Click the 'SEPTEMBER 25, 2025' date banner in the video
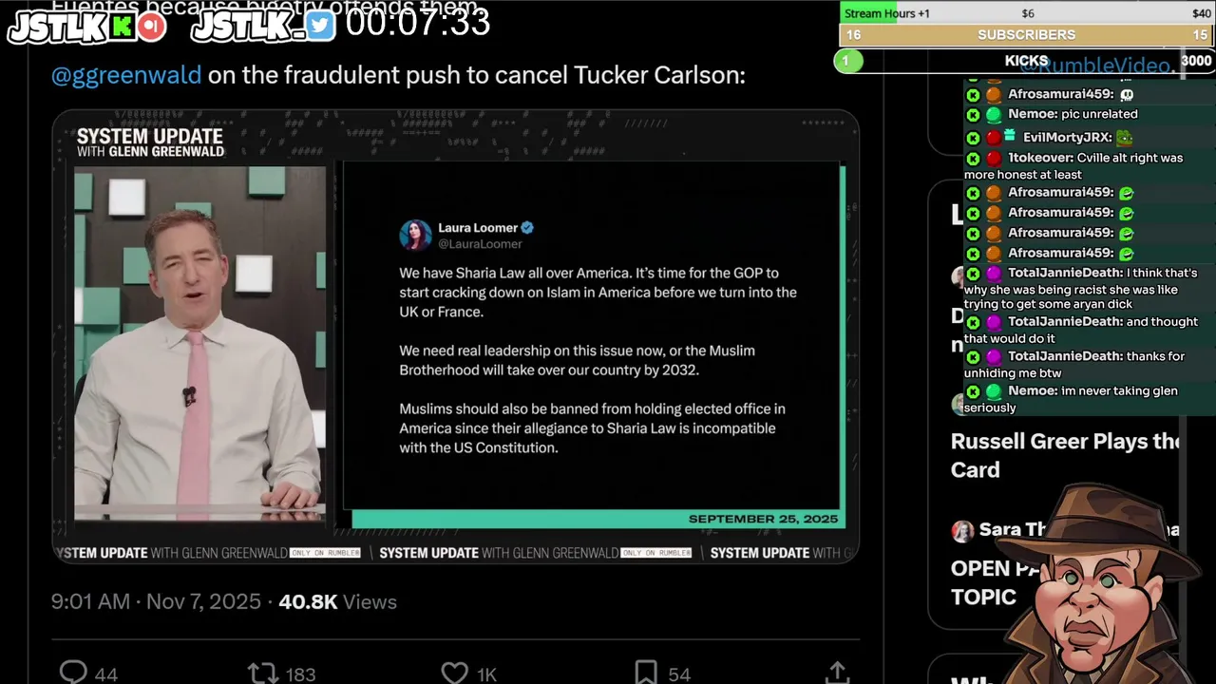The width and height of the screenshot is (1216, 684). tap(763, 519)
